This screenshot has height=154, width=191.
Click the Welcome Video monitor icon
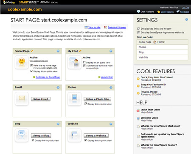click(x=138, y=118)
